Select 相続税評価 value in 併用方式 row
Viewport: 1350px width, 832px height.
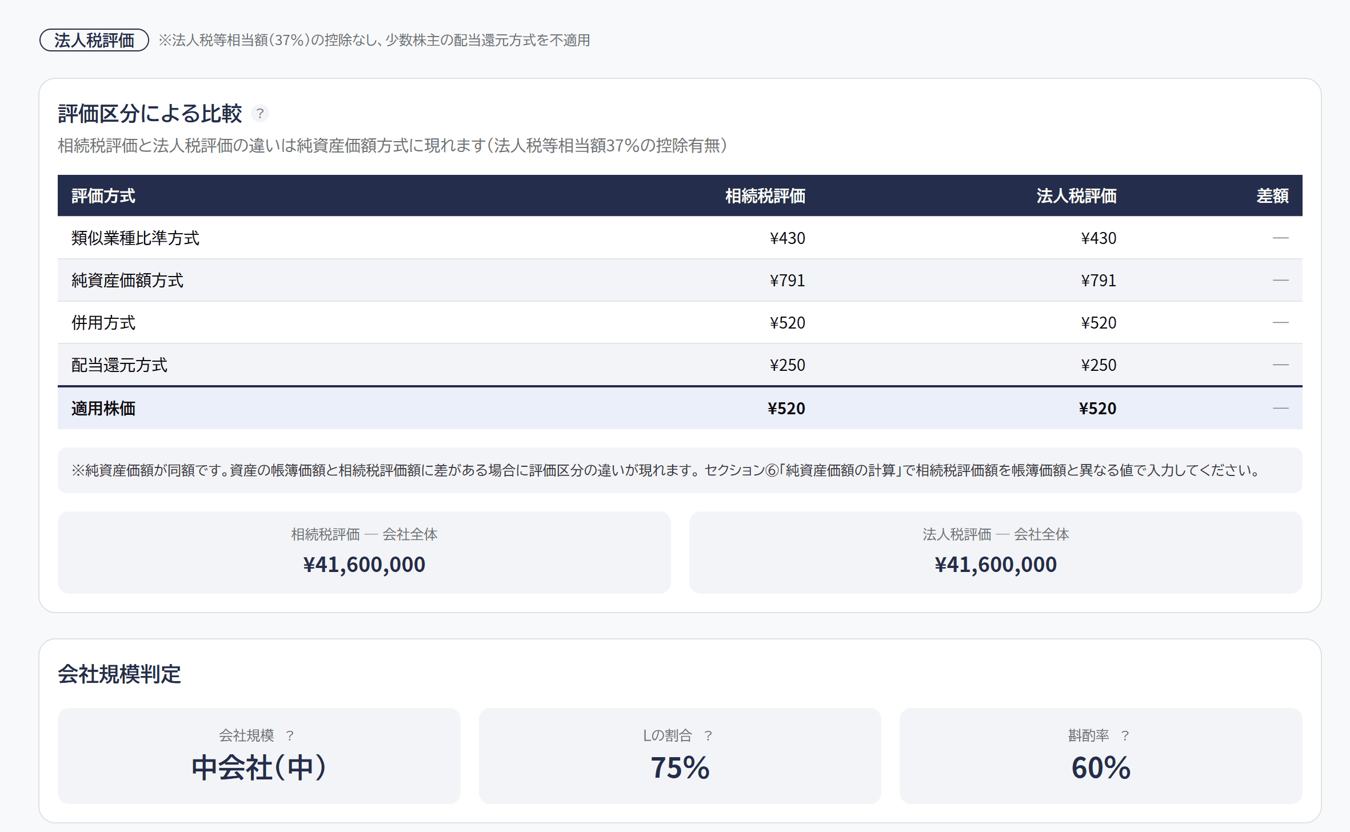tap(787, 322)
